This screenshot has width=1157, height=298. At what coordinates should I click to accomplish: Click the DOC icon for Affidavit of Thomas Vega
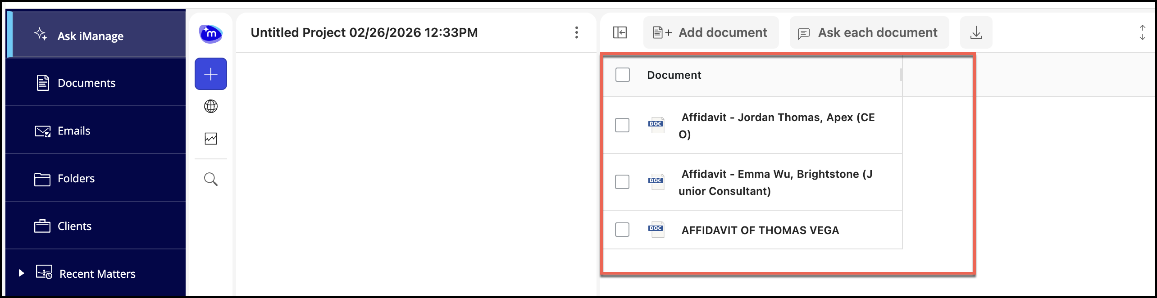click(656, 229)
